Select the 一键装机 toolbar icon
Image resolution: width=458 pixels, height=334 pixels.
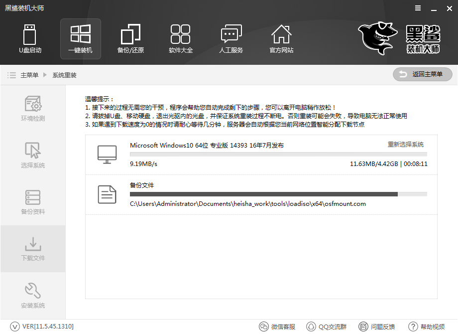pyautogui.click(x=80, y=39)
